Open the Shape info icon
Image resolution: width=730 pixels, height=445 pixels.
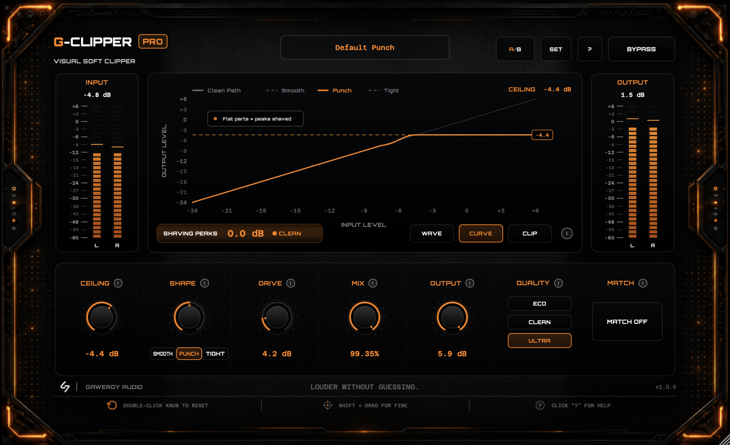204,283
